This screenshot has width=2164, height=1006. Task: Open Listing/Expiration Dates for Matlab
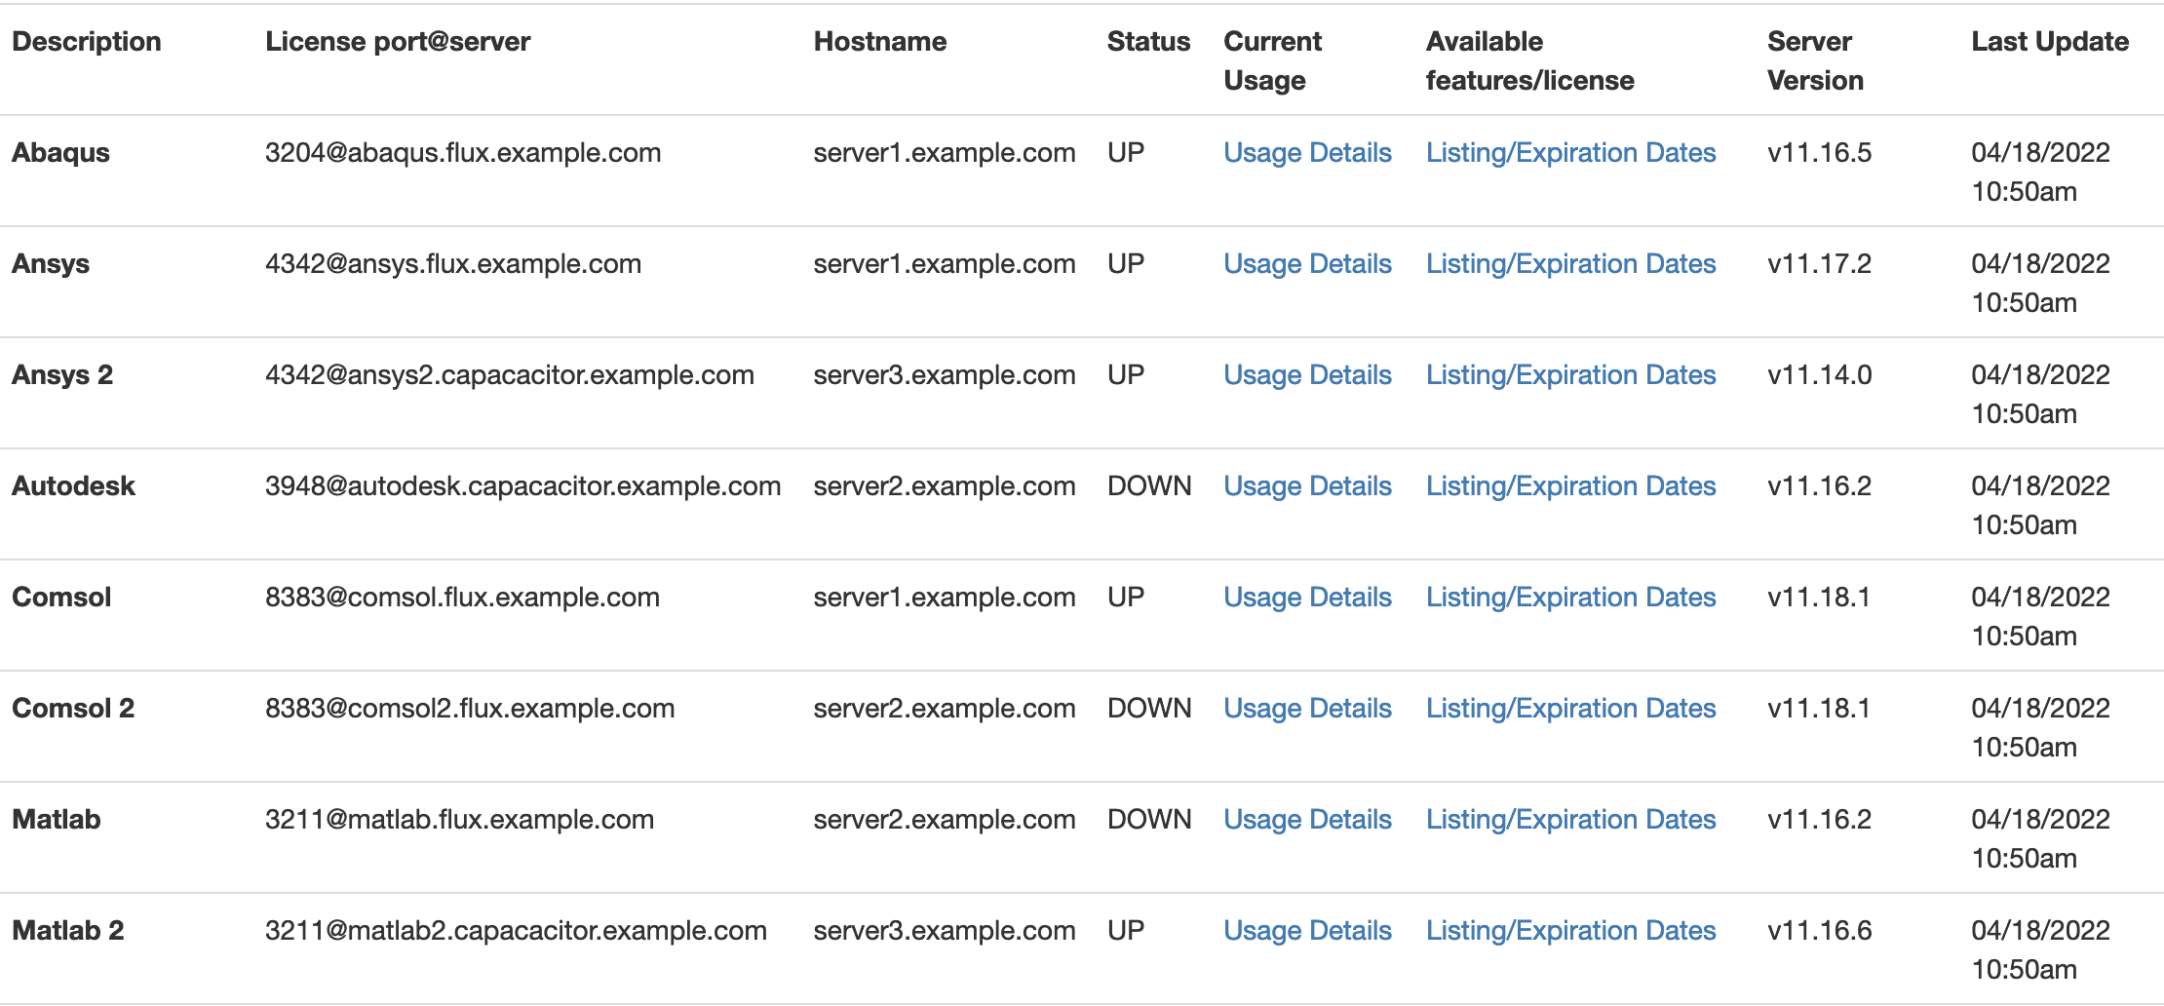tap(1570, 820)
